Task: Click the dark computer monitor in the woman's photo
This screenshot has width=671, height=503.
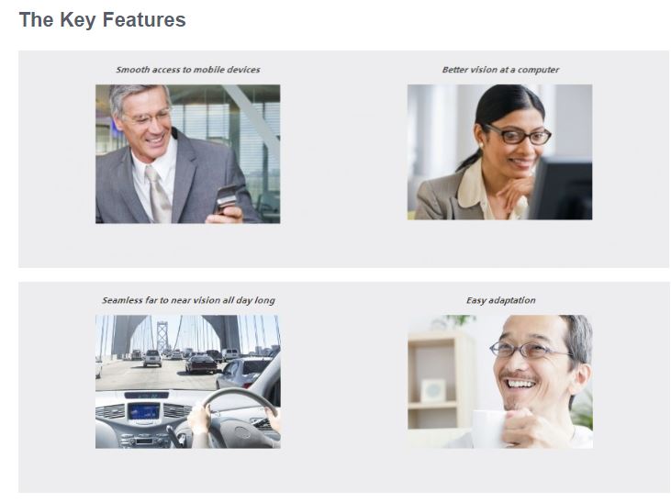Action: coord(561,189)
